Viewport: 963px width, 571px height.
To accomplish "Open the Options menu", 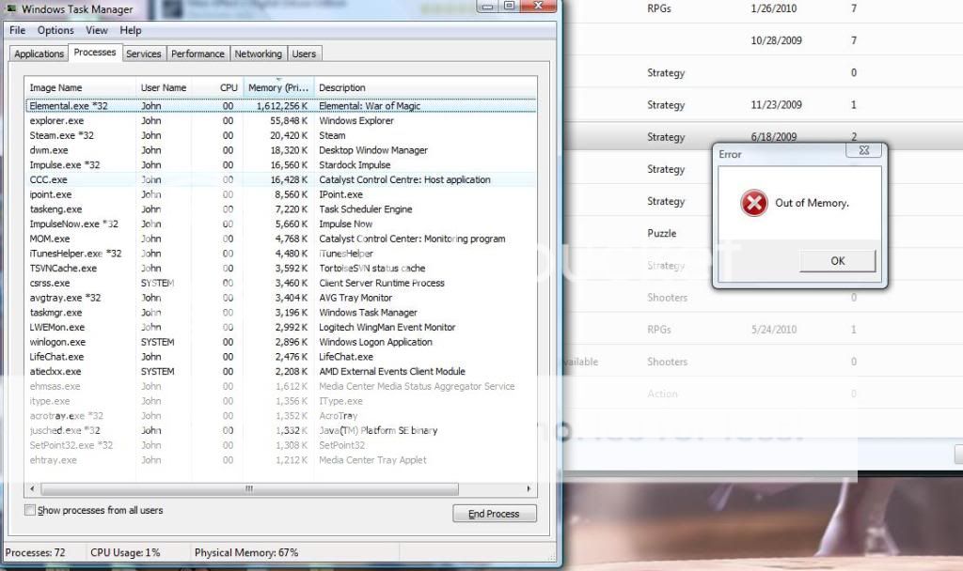I will (x=55, y=30).
